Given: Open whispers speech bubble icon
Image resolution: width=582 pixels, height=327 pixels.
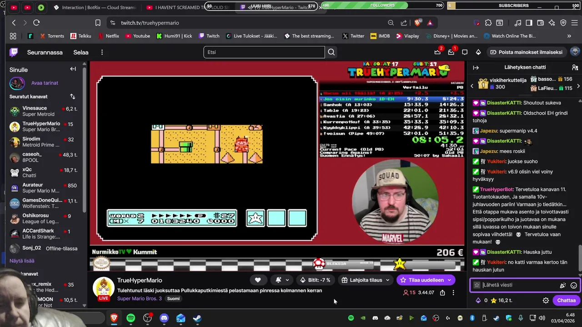Looking at the screenshot, I should pyautogui.click(x=465, y=52).
